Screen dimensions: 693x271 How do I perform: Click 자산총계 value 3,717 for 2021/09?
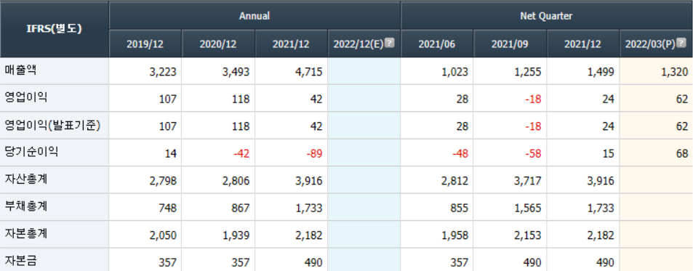coord(528,182)
